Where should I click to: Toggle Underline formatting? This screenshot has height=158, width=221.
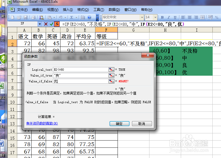coord(175,17)
